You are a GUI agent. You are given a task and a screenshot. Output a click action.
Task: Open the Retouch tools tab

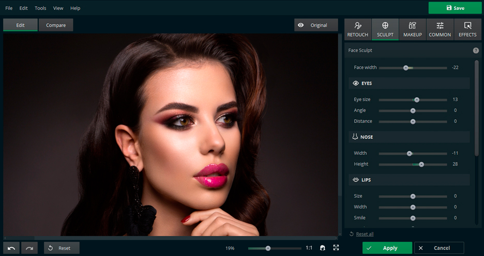pos(357,29)
